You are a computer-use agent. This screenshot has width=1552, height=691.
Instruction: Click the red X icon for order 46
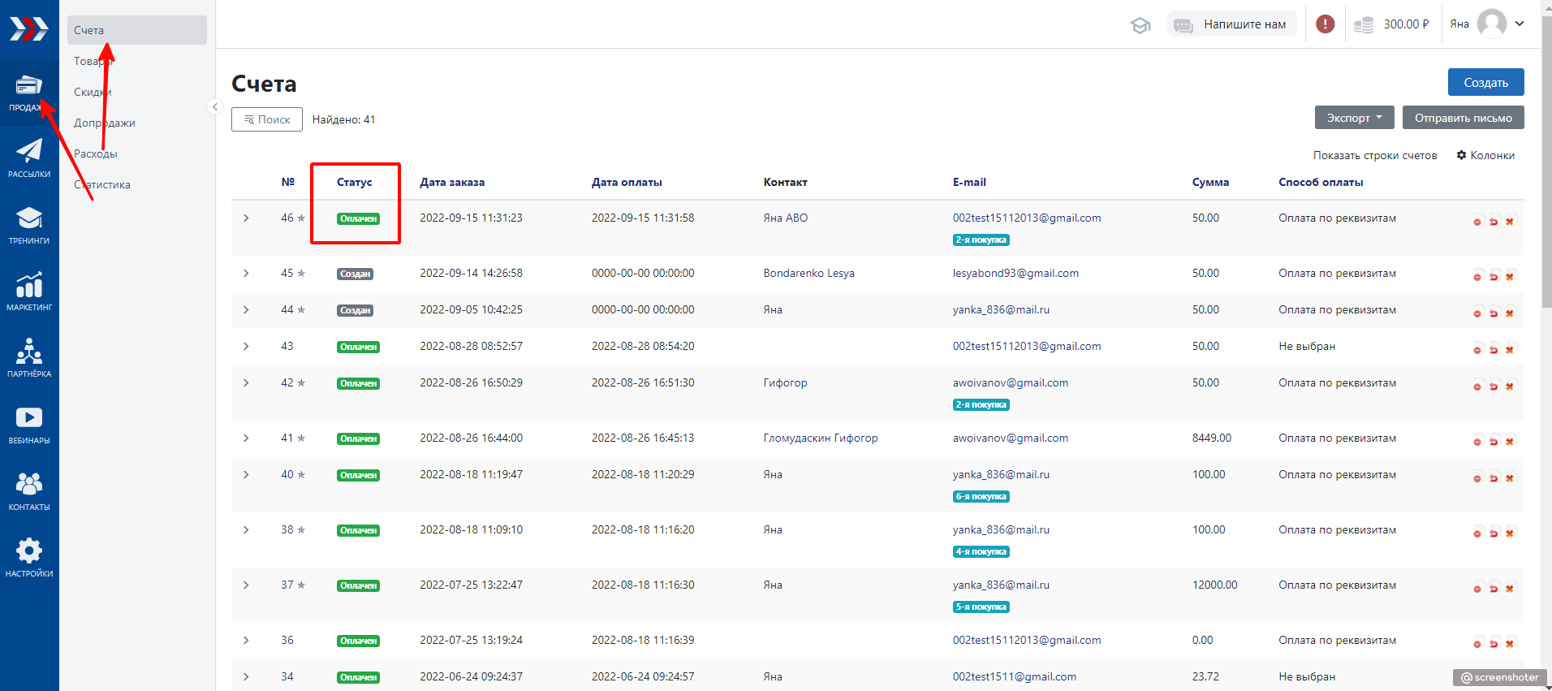(x=1510, y=222)
